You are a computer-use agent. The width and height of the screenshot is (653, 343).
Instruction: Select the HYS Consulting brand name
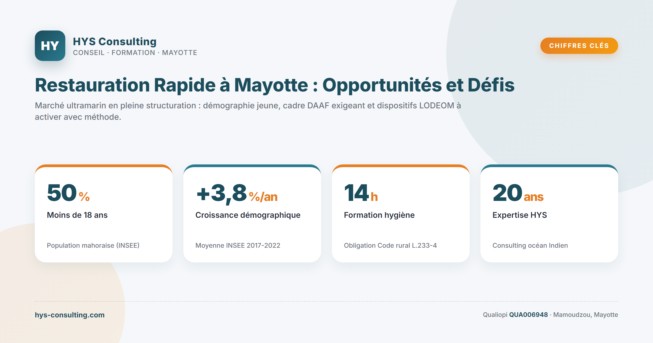[115, 41]
